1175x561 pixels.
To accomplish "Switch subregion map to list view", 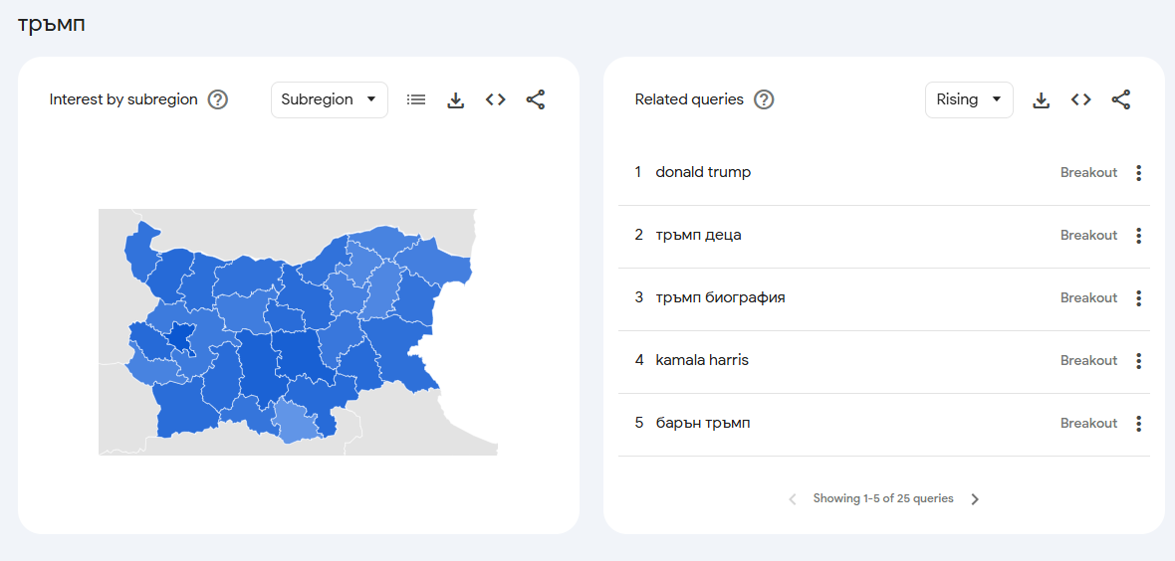I will [x=416, y=99].
